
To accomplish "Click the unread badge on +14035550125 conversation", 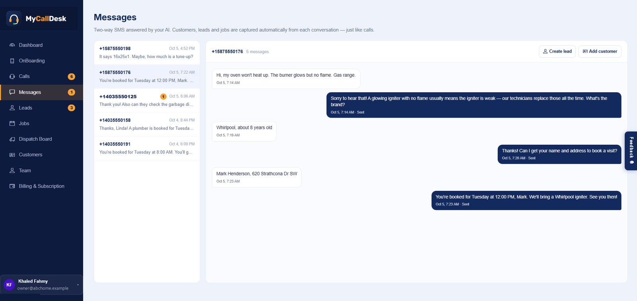I will point(163,97).
